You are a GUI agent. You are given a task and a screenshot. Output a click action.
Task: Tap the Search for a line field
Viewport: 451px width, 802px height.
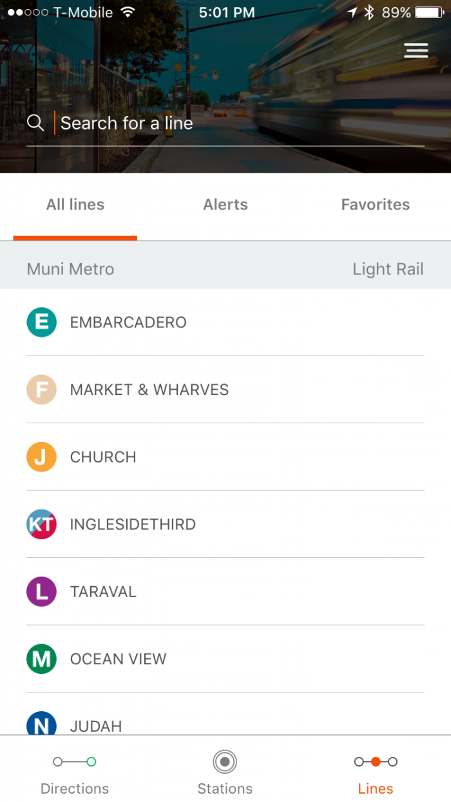tap(161, 122)
